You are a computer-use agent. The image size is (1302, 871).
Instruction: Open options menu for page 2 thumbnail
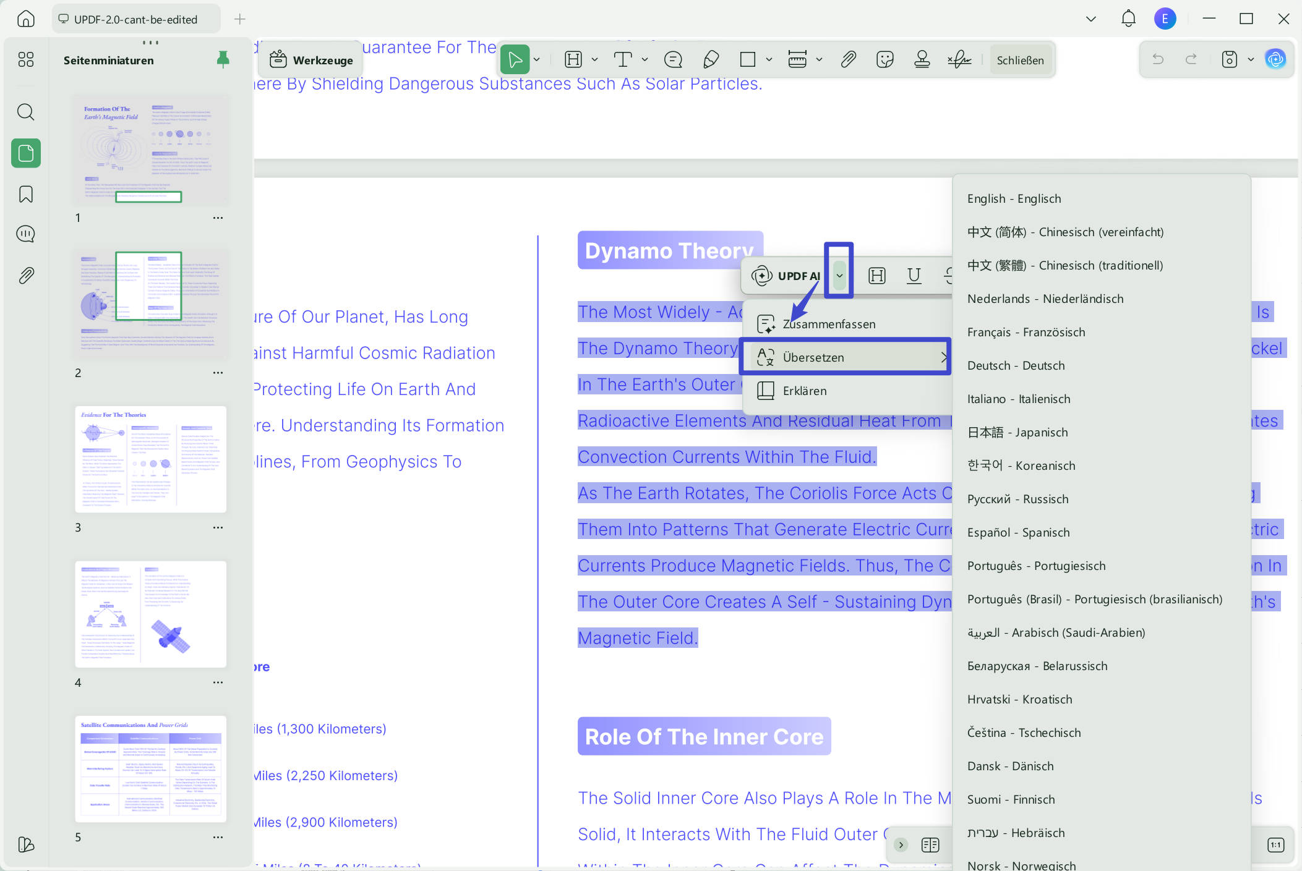[218, 373]
